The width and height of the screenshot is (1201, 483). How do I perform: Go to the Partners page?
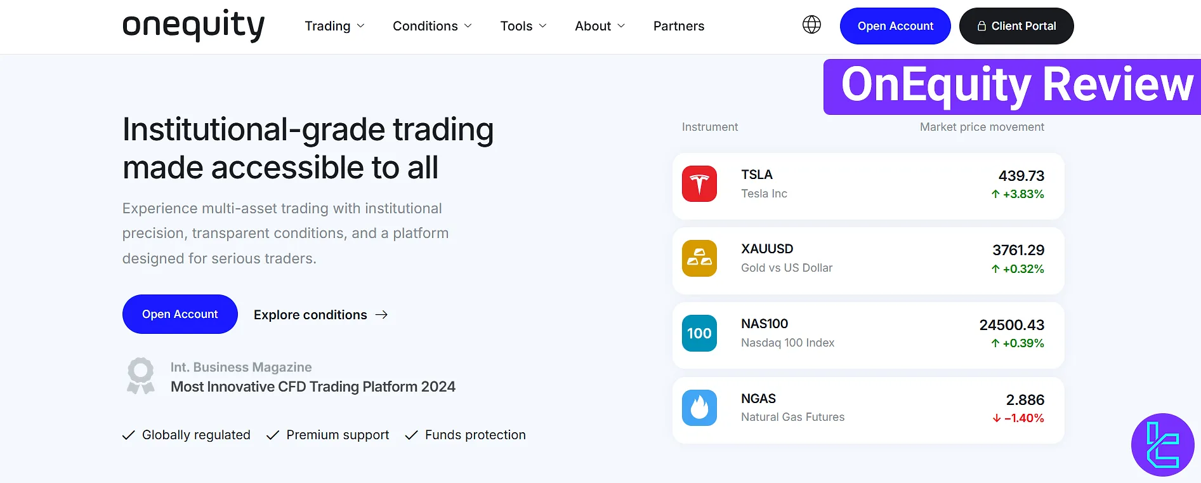click(679, 26)
